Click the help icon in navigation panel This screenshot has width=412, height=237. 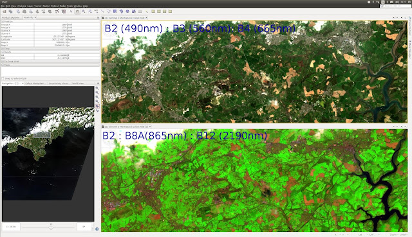[97, 229]
